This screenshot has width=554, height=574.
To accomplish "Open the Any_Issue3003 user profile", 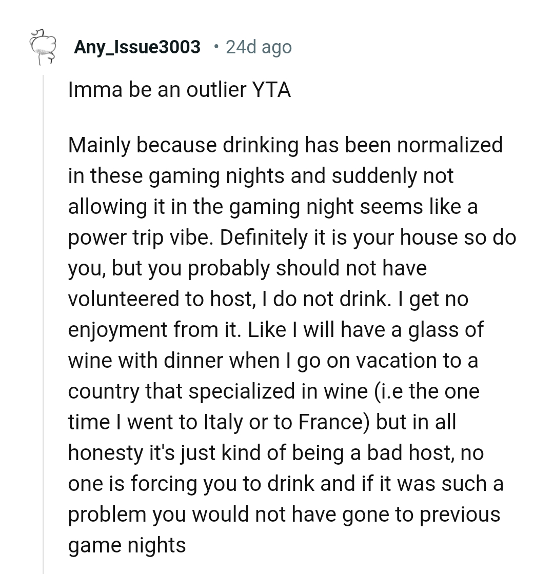I will tap(137, 47).
